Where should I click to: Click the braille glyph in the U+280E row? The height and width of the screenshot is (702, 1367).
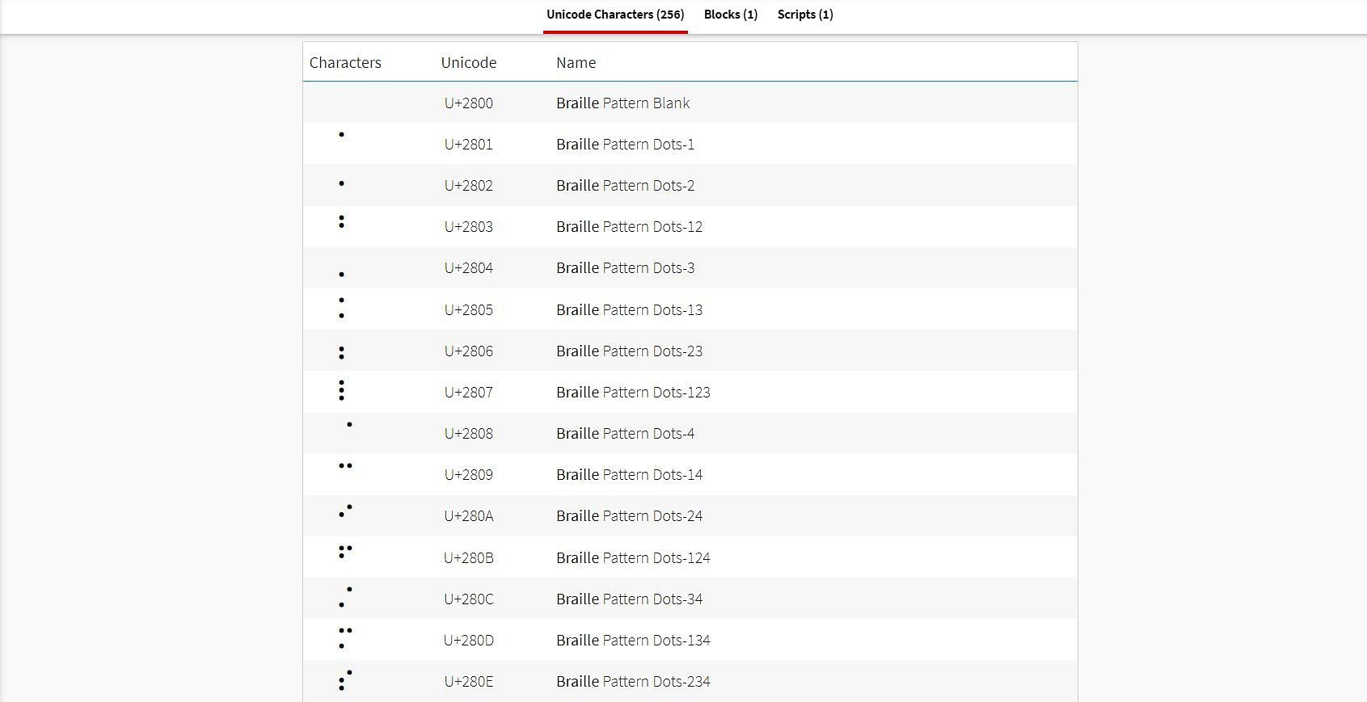coord(345,679)
